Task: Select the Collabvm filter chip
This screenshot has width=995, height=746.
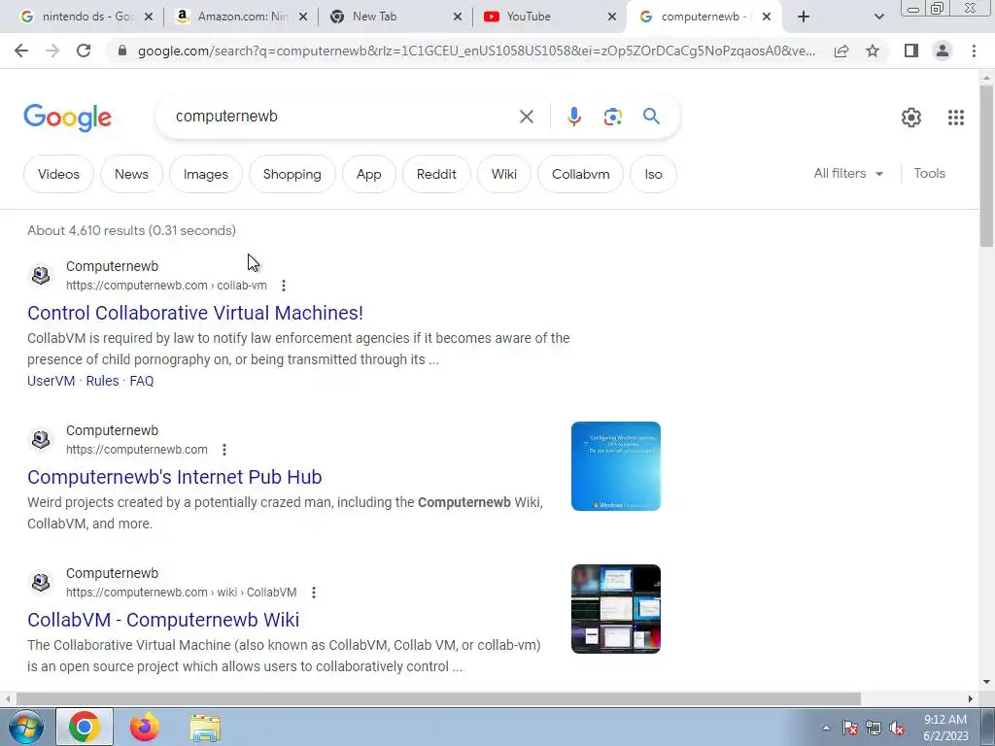Action: [x=581, y=174]
